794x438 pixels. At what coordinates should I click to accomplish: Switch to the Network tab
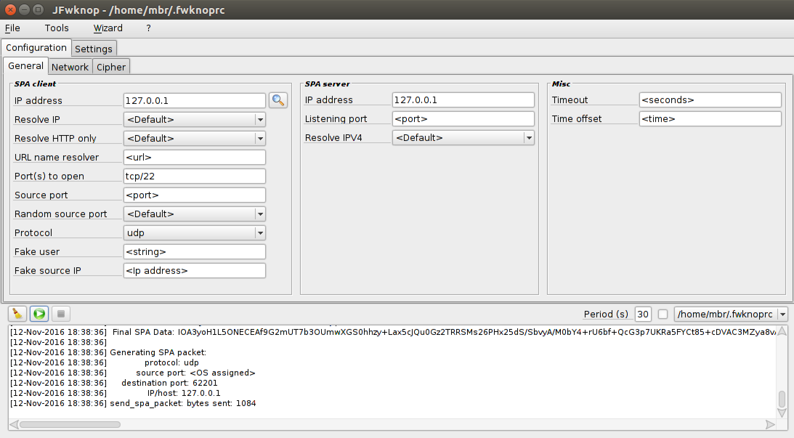70,67
